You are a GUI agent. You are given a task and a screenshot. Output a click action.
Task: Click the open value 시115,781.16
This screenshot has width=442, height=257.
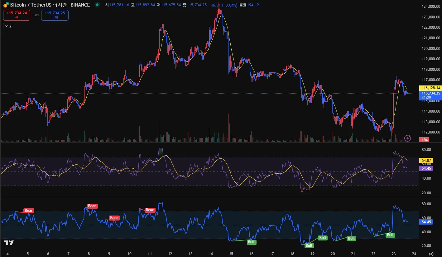[117, 5]
